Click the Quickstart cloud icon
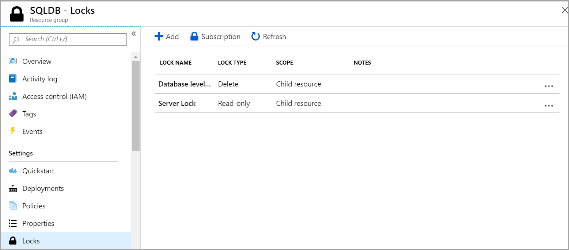Screen dimensions: 569x250 point(13,171)
